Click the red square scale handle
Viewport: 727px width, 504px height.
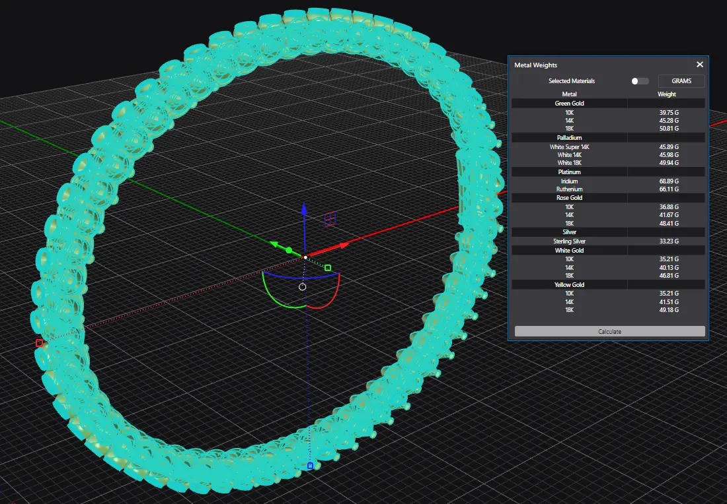pyautogui.click(x=39, y=343)
